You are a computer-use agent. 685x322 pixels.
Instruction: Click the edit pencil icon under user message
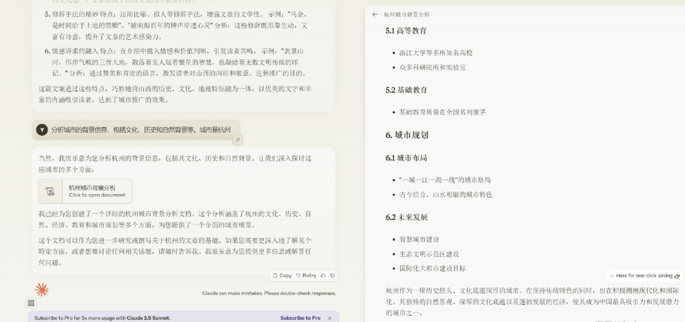pos(237,140)
